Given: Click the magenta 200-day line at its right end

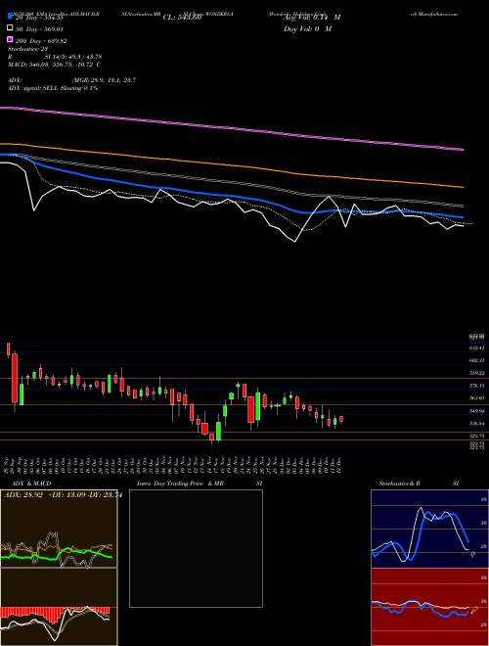Looking at the screenshot, I should (463, 149).
